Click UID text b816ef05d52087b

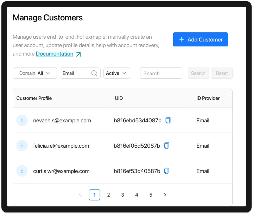pyautogui.click(x=137, y=146)
